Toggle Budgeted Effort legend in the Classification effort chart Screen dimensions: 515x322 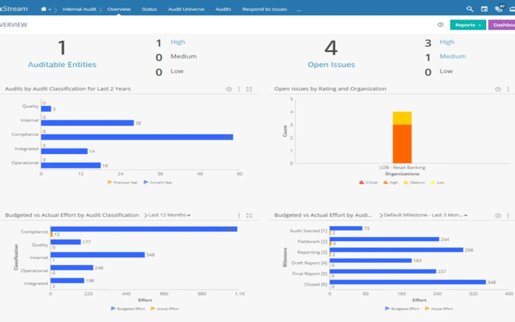click(x=128, y=308)
